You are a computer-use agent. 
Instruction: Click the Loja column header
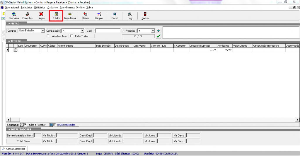pyautogui.click(x=21, y=46)
